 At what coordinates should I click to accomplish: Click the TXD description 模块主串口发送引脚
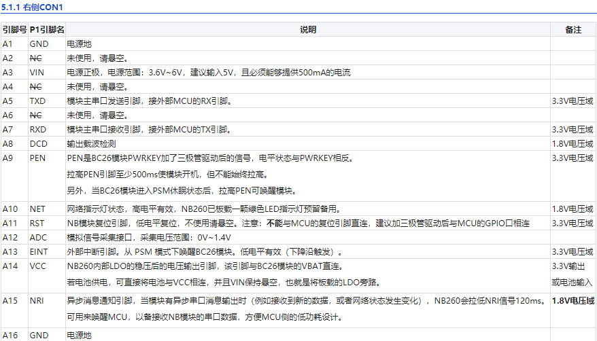click(150, 101)
